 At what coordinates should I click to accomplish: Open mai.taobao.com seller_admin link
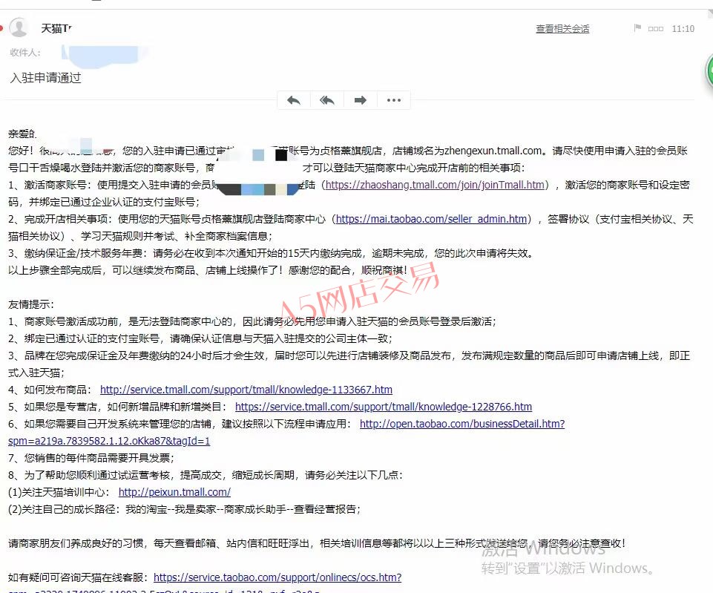pos(431,219)
